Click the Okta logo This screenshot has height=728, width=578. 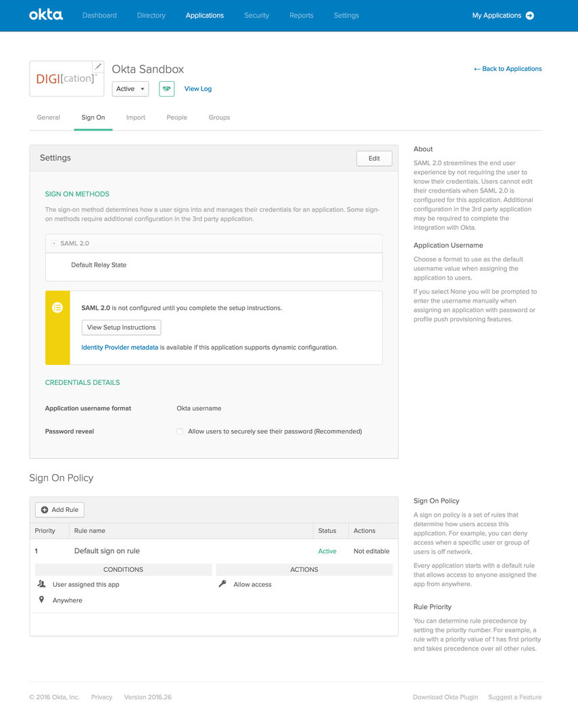46,15
